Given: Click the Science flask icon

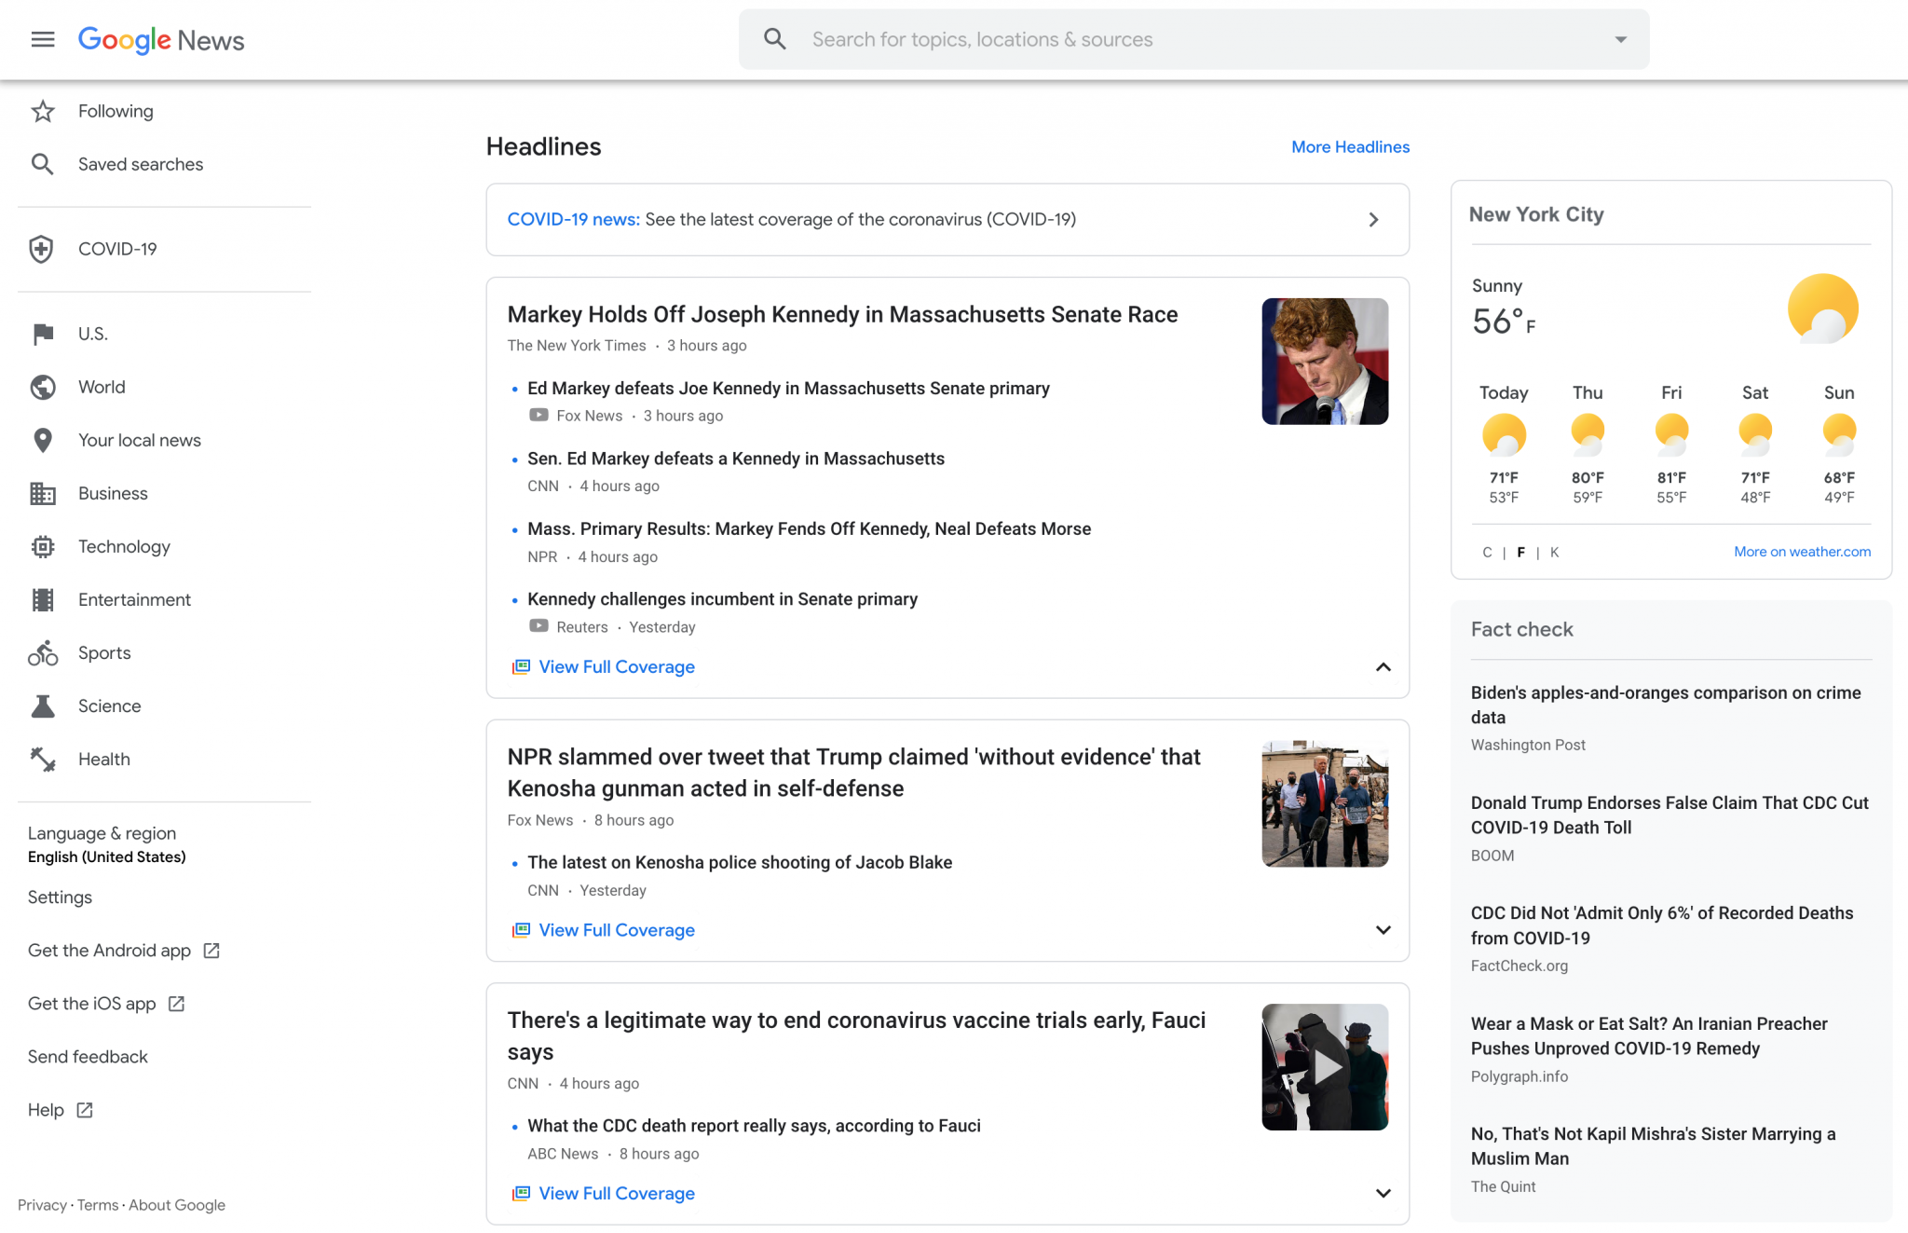Looking at the screenshot, I should 43,706.
